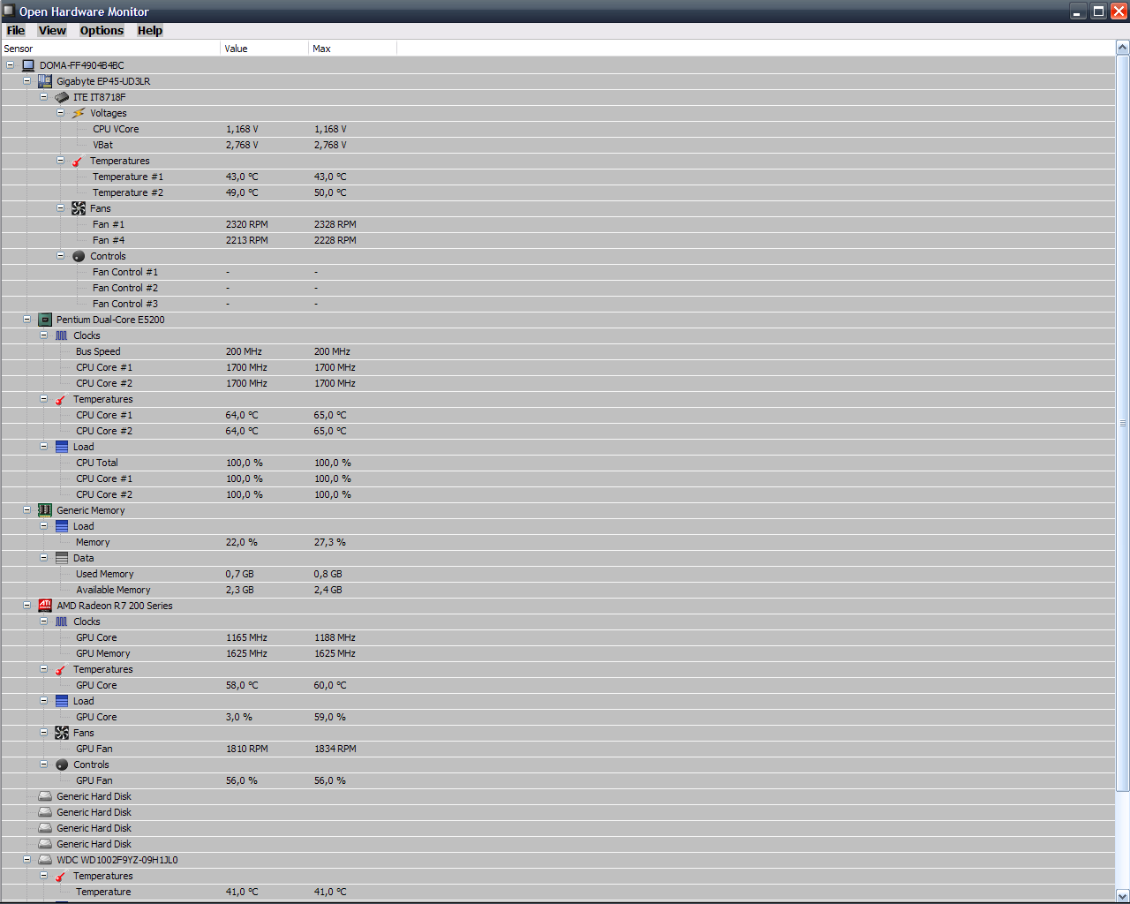Image resolution: width=1130 pixels, height=904 pixels.
Task: Select the VBat sensor row
Action: click(558, 145)
